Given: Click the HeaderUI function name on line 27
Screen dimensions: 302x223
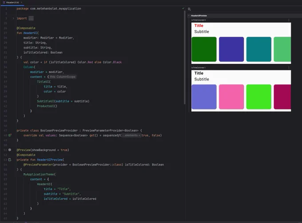Looking at the screenshot, I should pyautogui.click(x=30, y=33).
